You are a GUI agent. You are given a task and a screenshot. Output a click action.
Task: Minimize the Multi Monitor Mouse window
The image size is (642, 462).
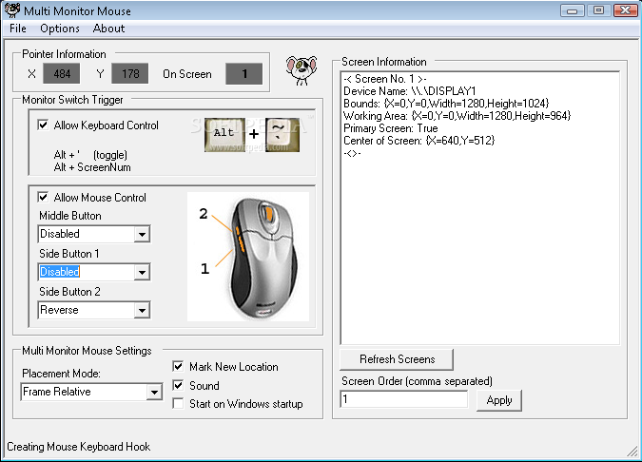pos(572,10)
